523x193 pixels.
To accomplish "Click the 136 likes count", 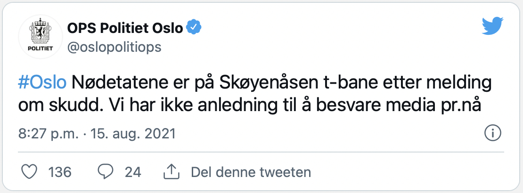I will pos(60,172).
